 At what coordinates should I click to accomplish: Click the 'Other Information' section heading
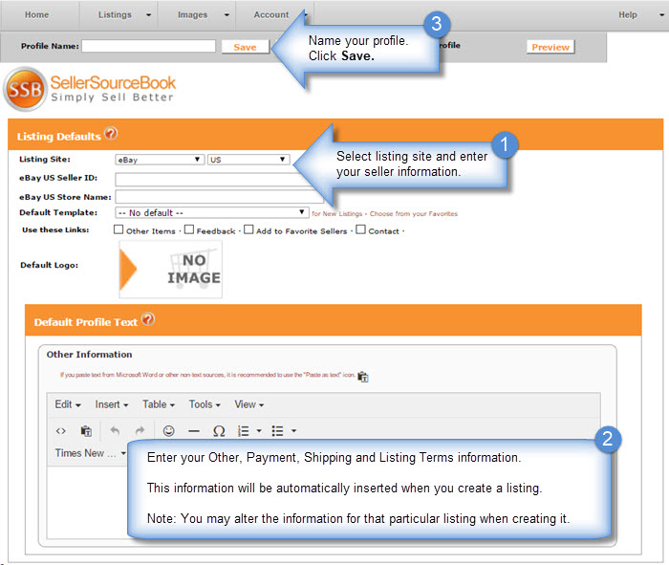[89, 354]
